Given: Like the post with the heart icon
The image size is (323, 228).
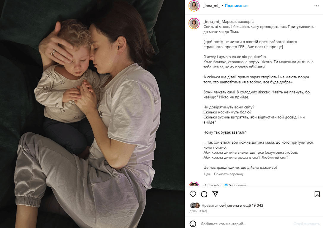Looking at the screenshot, I should click(x=193, y=194).
